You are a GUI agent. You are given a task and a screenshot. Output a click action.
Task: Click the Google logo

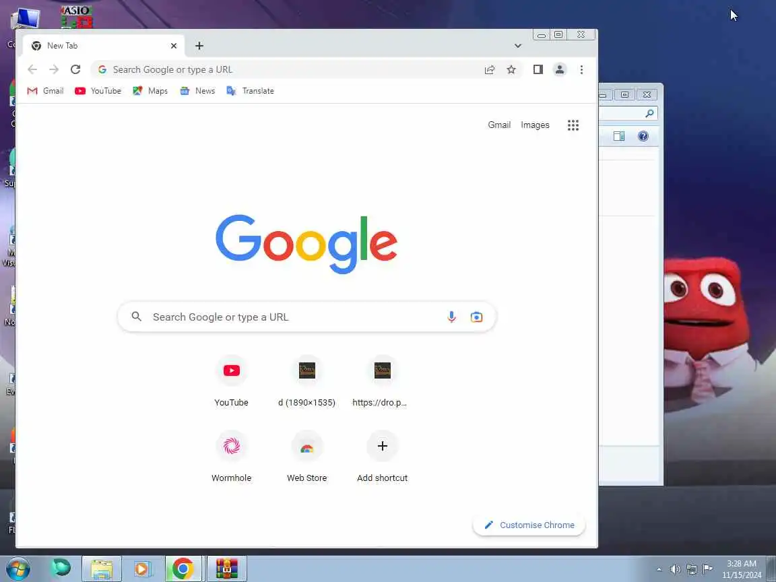click(306, 244)
